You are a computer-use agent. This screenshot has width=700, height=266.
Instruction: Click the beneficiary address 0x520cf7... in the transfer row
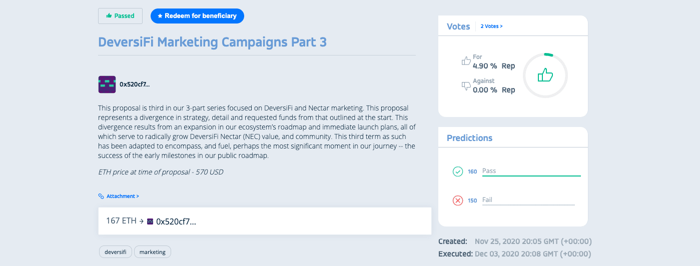(x=176, y=221)
